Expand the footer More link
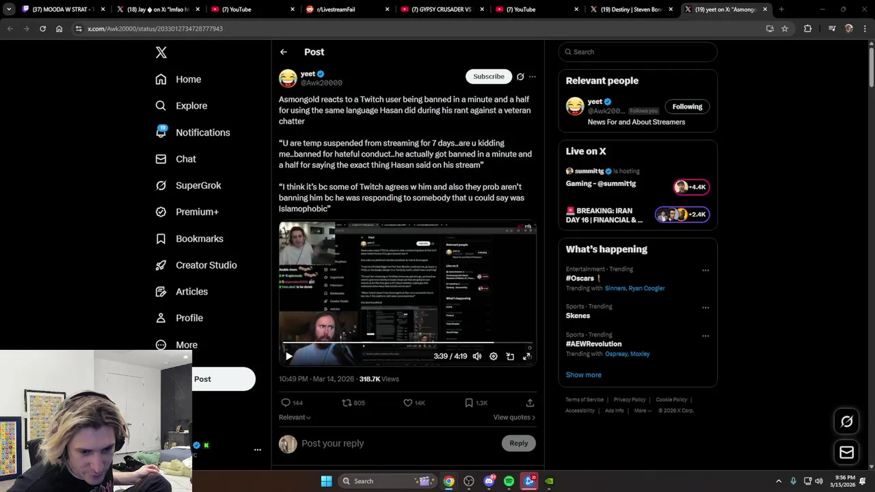Screen dimensions: 875x492 [643, 411]
